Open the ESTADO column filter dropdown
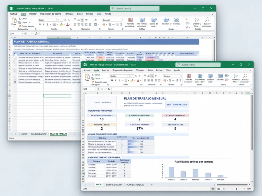 coord(135,55)
